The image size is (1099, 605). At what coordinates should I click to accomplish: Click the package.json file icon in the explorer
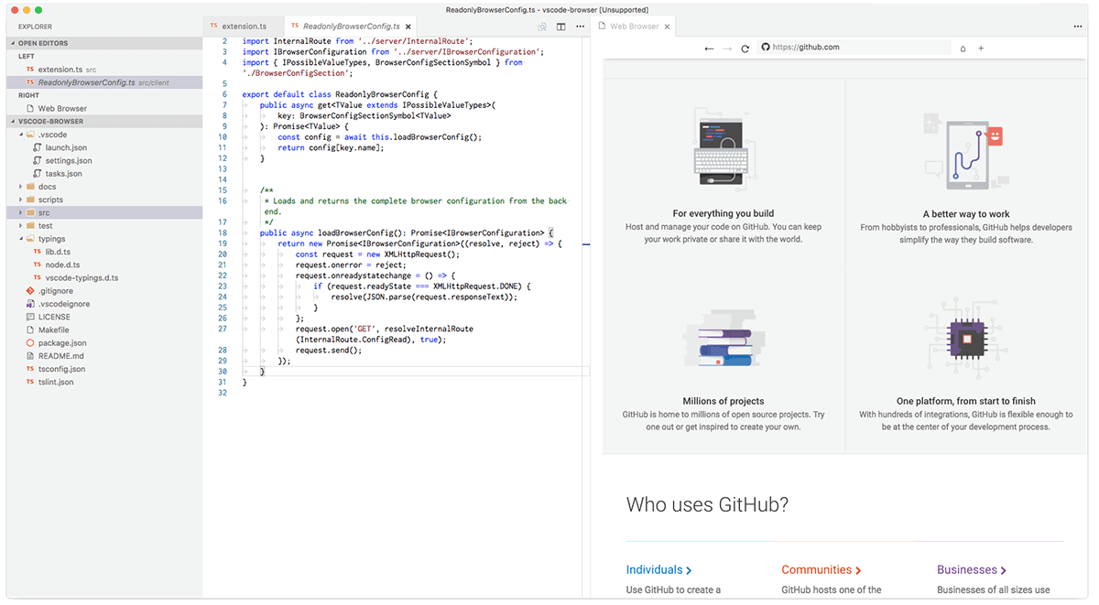point(28,342)
